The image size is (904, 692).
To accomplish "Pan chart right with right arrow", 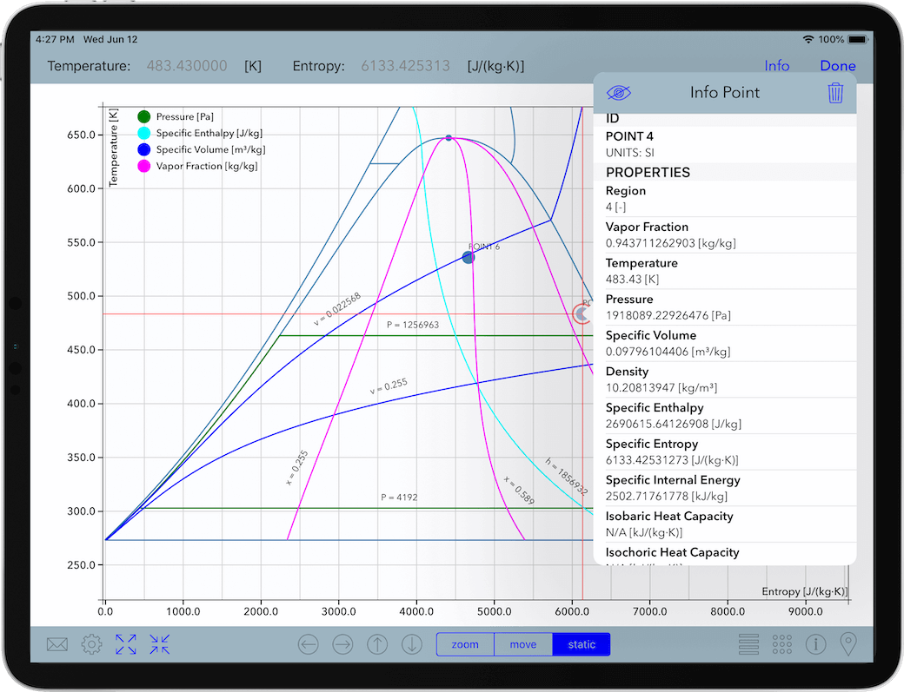I will pyautogui.click(x=343, y=644).
